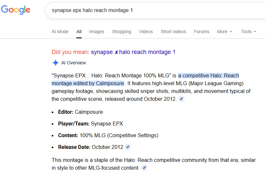Select the All results tab
The height and width of the screenshot is (196, 265).
point(79,32)
